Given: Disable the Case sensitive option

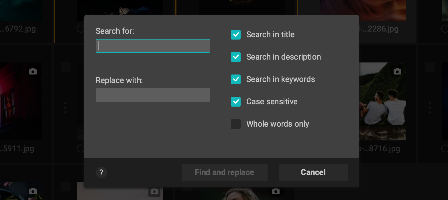Looking at the screenshot, I should point(236,102).
